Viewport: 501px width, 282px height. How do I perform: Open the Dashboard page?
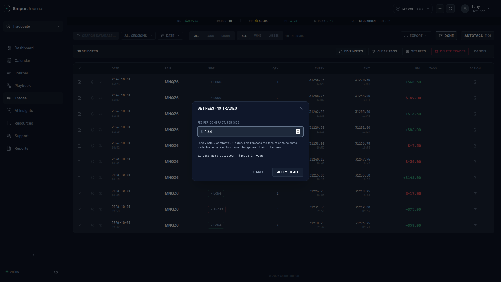click(x=33, y=48)
